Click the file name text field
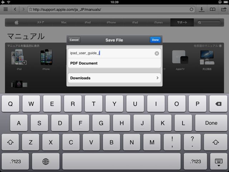 pyautogui.click(x=114, y=53)
